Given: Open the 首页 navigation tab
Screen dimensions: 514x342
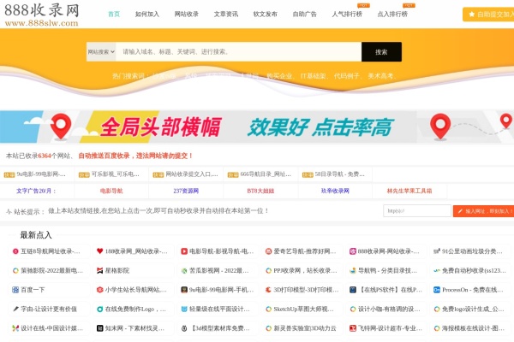Looking at the screenshot, I should (114, 15).
